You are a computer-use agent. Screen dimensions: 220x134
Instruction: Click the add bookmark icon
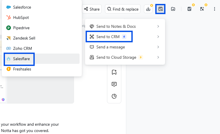pos(114,72)
